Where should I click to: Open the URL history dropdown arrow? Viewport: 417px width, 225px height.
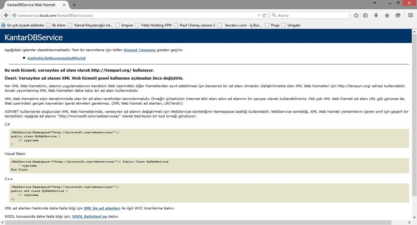[259, 15]
